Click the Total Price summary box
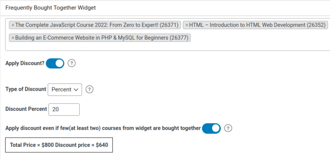This screenshot has height=159, width=330. coord(59,145)
